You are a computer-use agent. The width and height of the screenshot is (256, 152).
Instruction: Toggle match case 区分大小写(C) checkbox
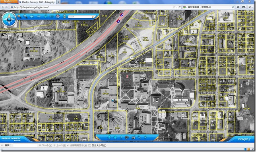89,145
